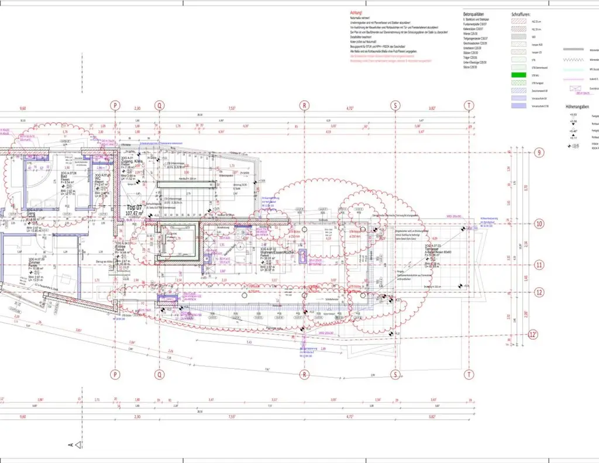The width and height of the screenshot is (599, 463).
Task: Click the 'Entrée' room label
Action: pyautogui.click(x=120, y=247)
